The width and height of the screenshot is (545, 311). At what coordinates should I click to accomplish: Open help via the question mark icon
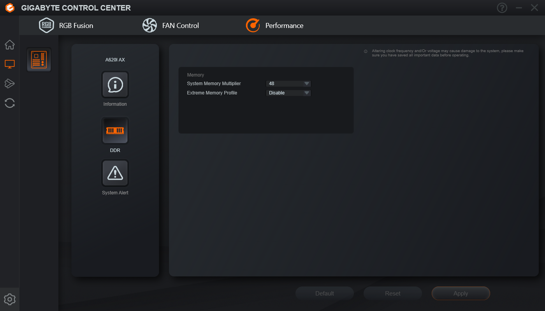click(502, 8)
